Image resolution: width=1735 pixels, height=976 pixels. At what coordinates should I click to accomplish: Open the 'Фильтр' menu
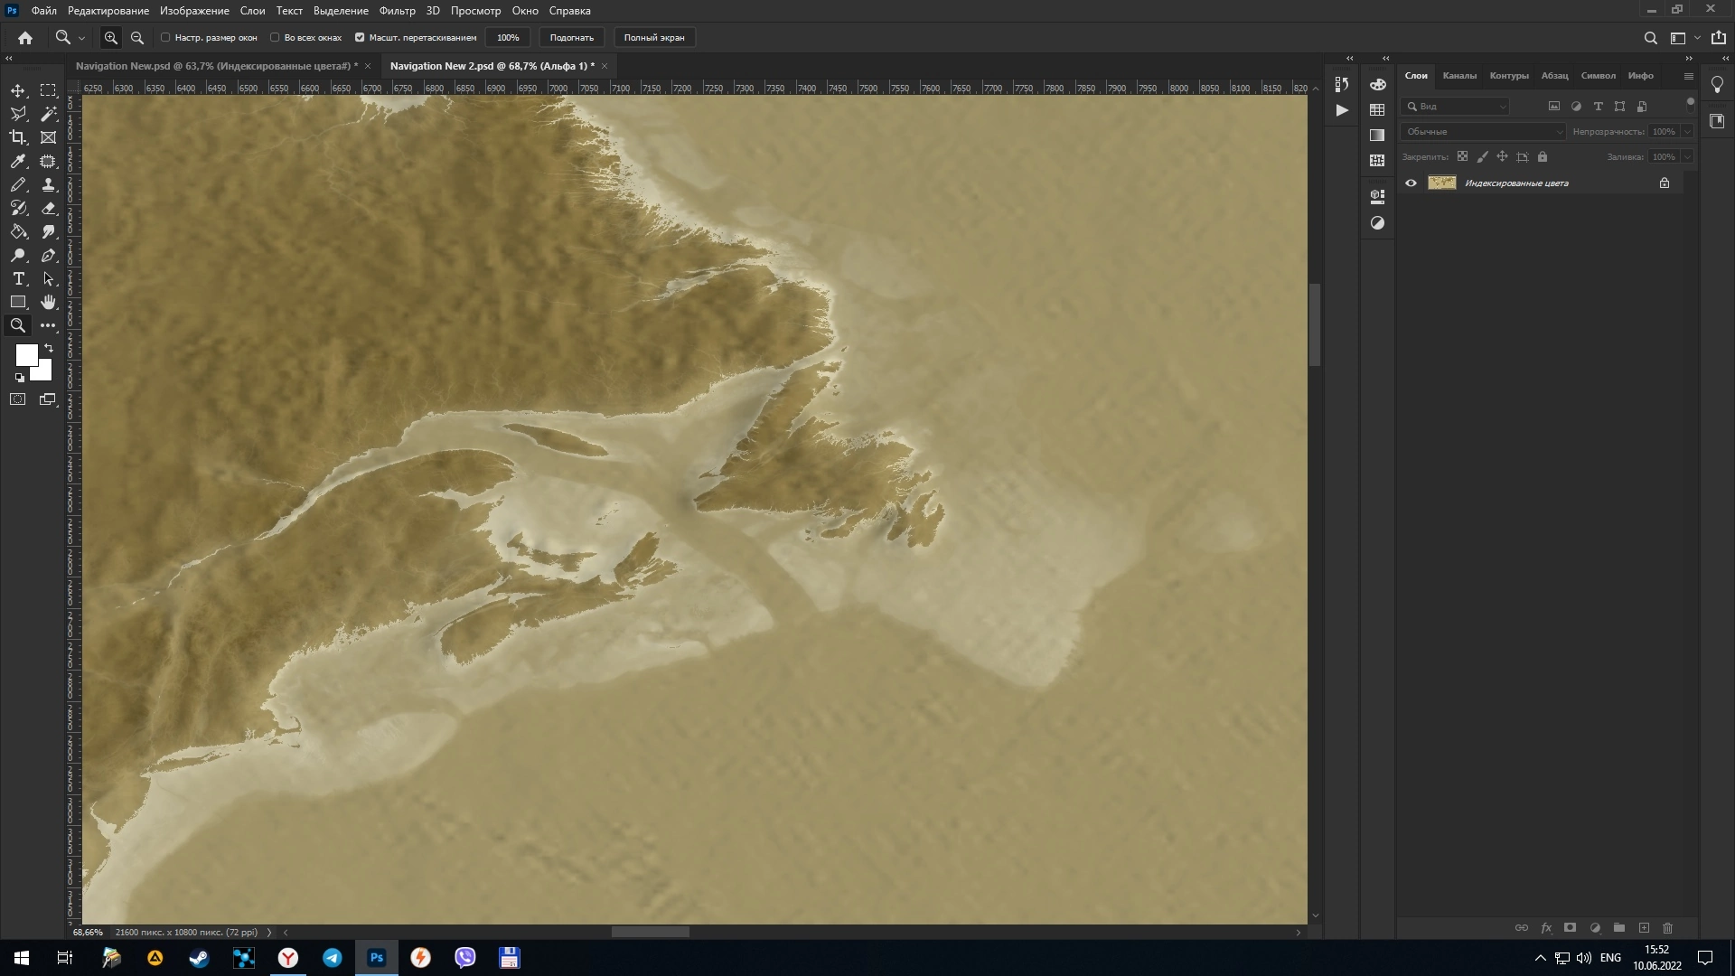397,11
